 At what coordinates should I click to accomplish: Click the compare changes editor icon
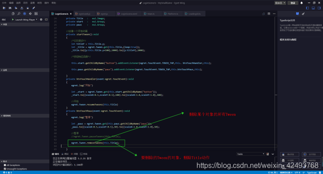[x=263, y=14]
